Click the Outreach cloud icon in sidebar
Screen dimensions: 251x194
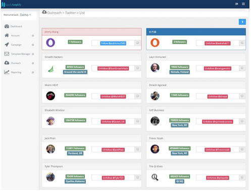coord(7,63)
